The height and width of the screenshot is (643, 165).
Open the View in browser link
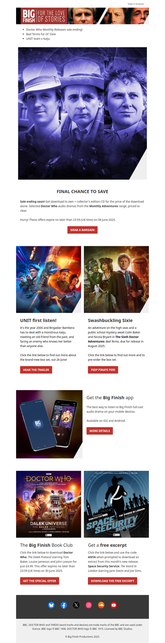tap(136, 4)
